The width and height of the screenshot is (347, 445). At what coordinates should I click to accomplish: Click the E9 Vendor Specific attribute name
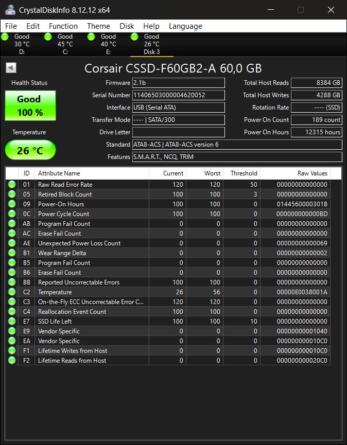point(59,331)
